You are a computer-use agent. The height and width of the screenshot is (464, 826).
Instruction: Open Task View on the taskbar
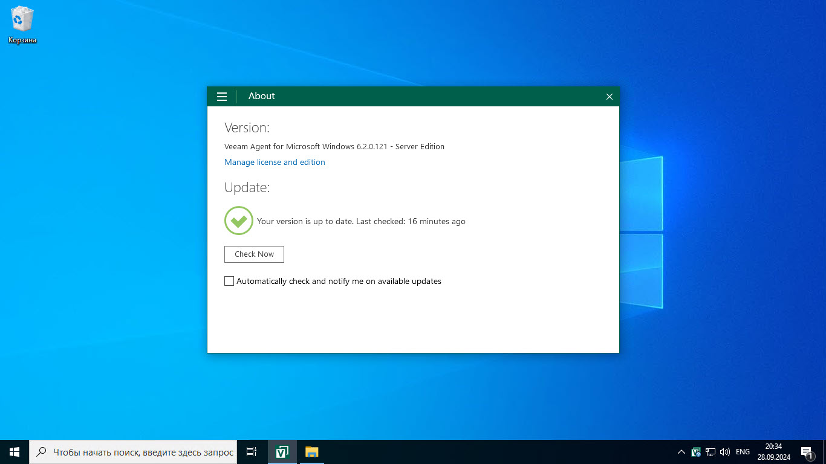tap(252, 452)
